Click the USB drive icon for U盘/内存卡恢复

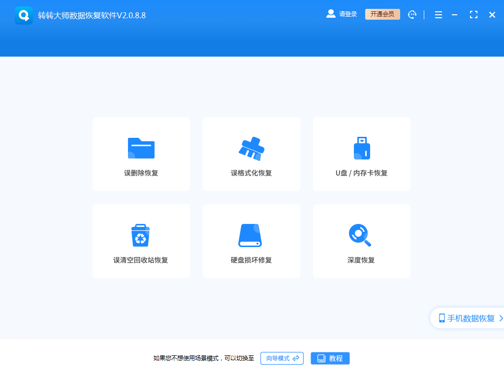pos(361,147)
